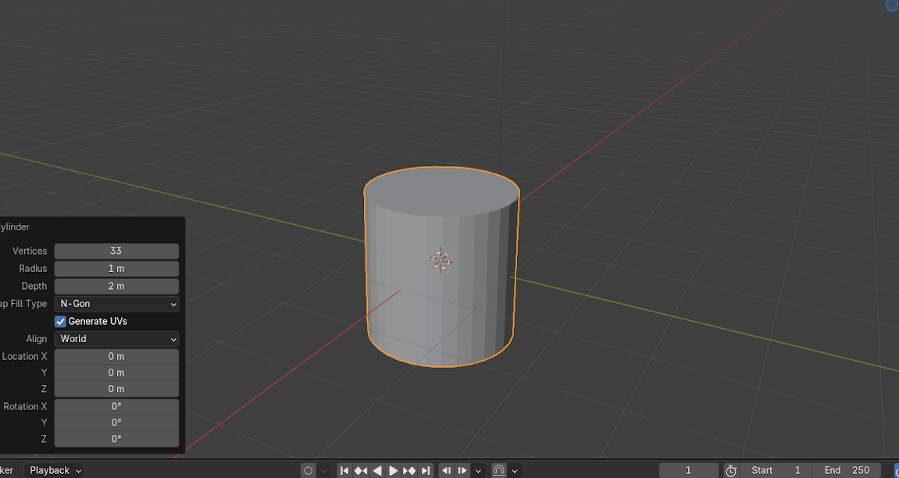Jump to the timeline end frame
This screenshot has height=478, width=899.
click(426, 470)
